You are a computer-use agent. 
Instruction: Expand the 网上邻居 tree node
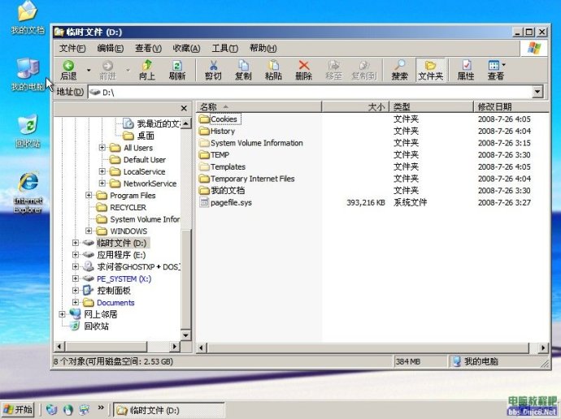(x=62, y=314)
